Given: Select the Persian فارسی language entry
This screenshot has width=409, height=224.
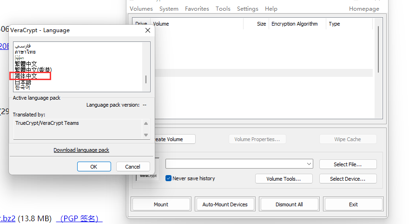Looking at the screenshot, I should pos(23,46).
